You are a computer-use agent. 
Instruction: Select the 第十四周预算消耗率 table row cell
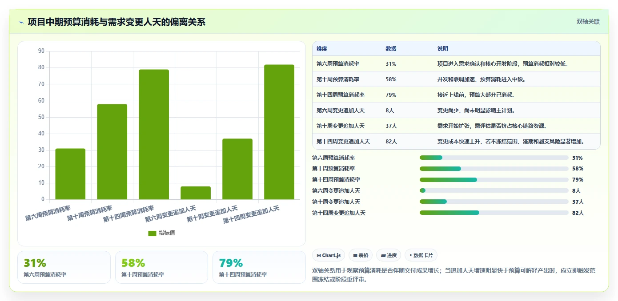click(x=341, y=95)
